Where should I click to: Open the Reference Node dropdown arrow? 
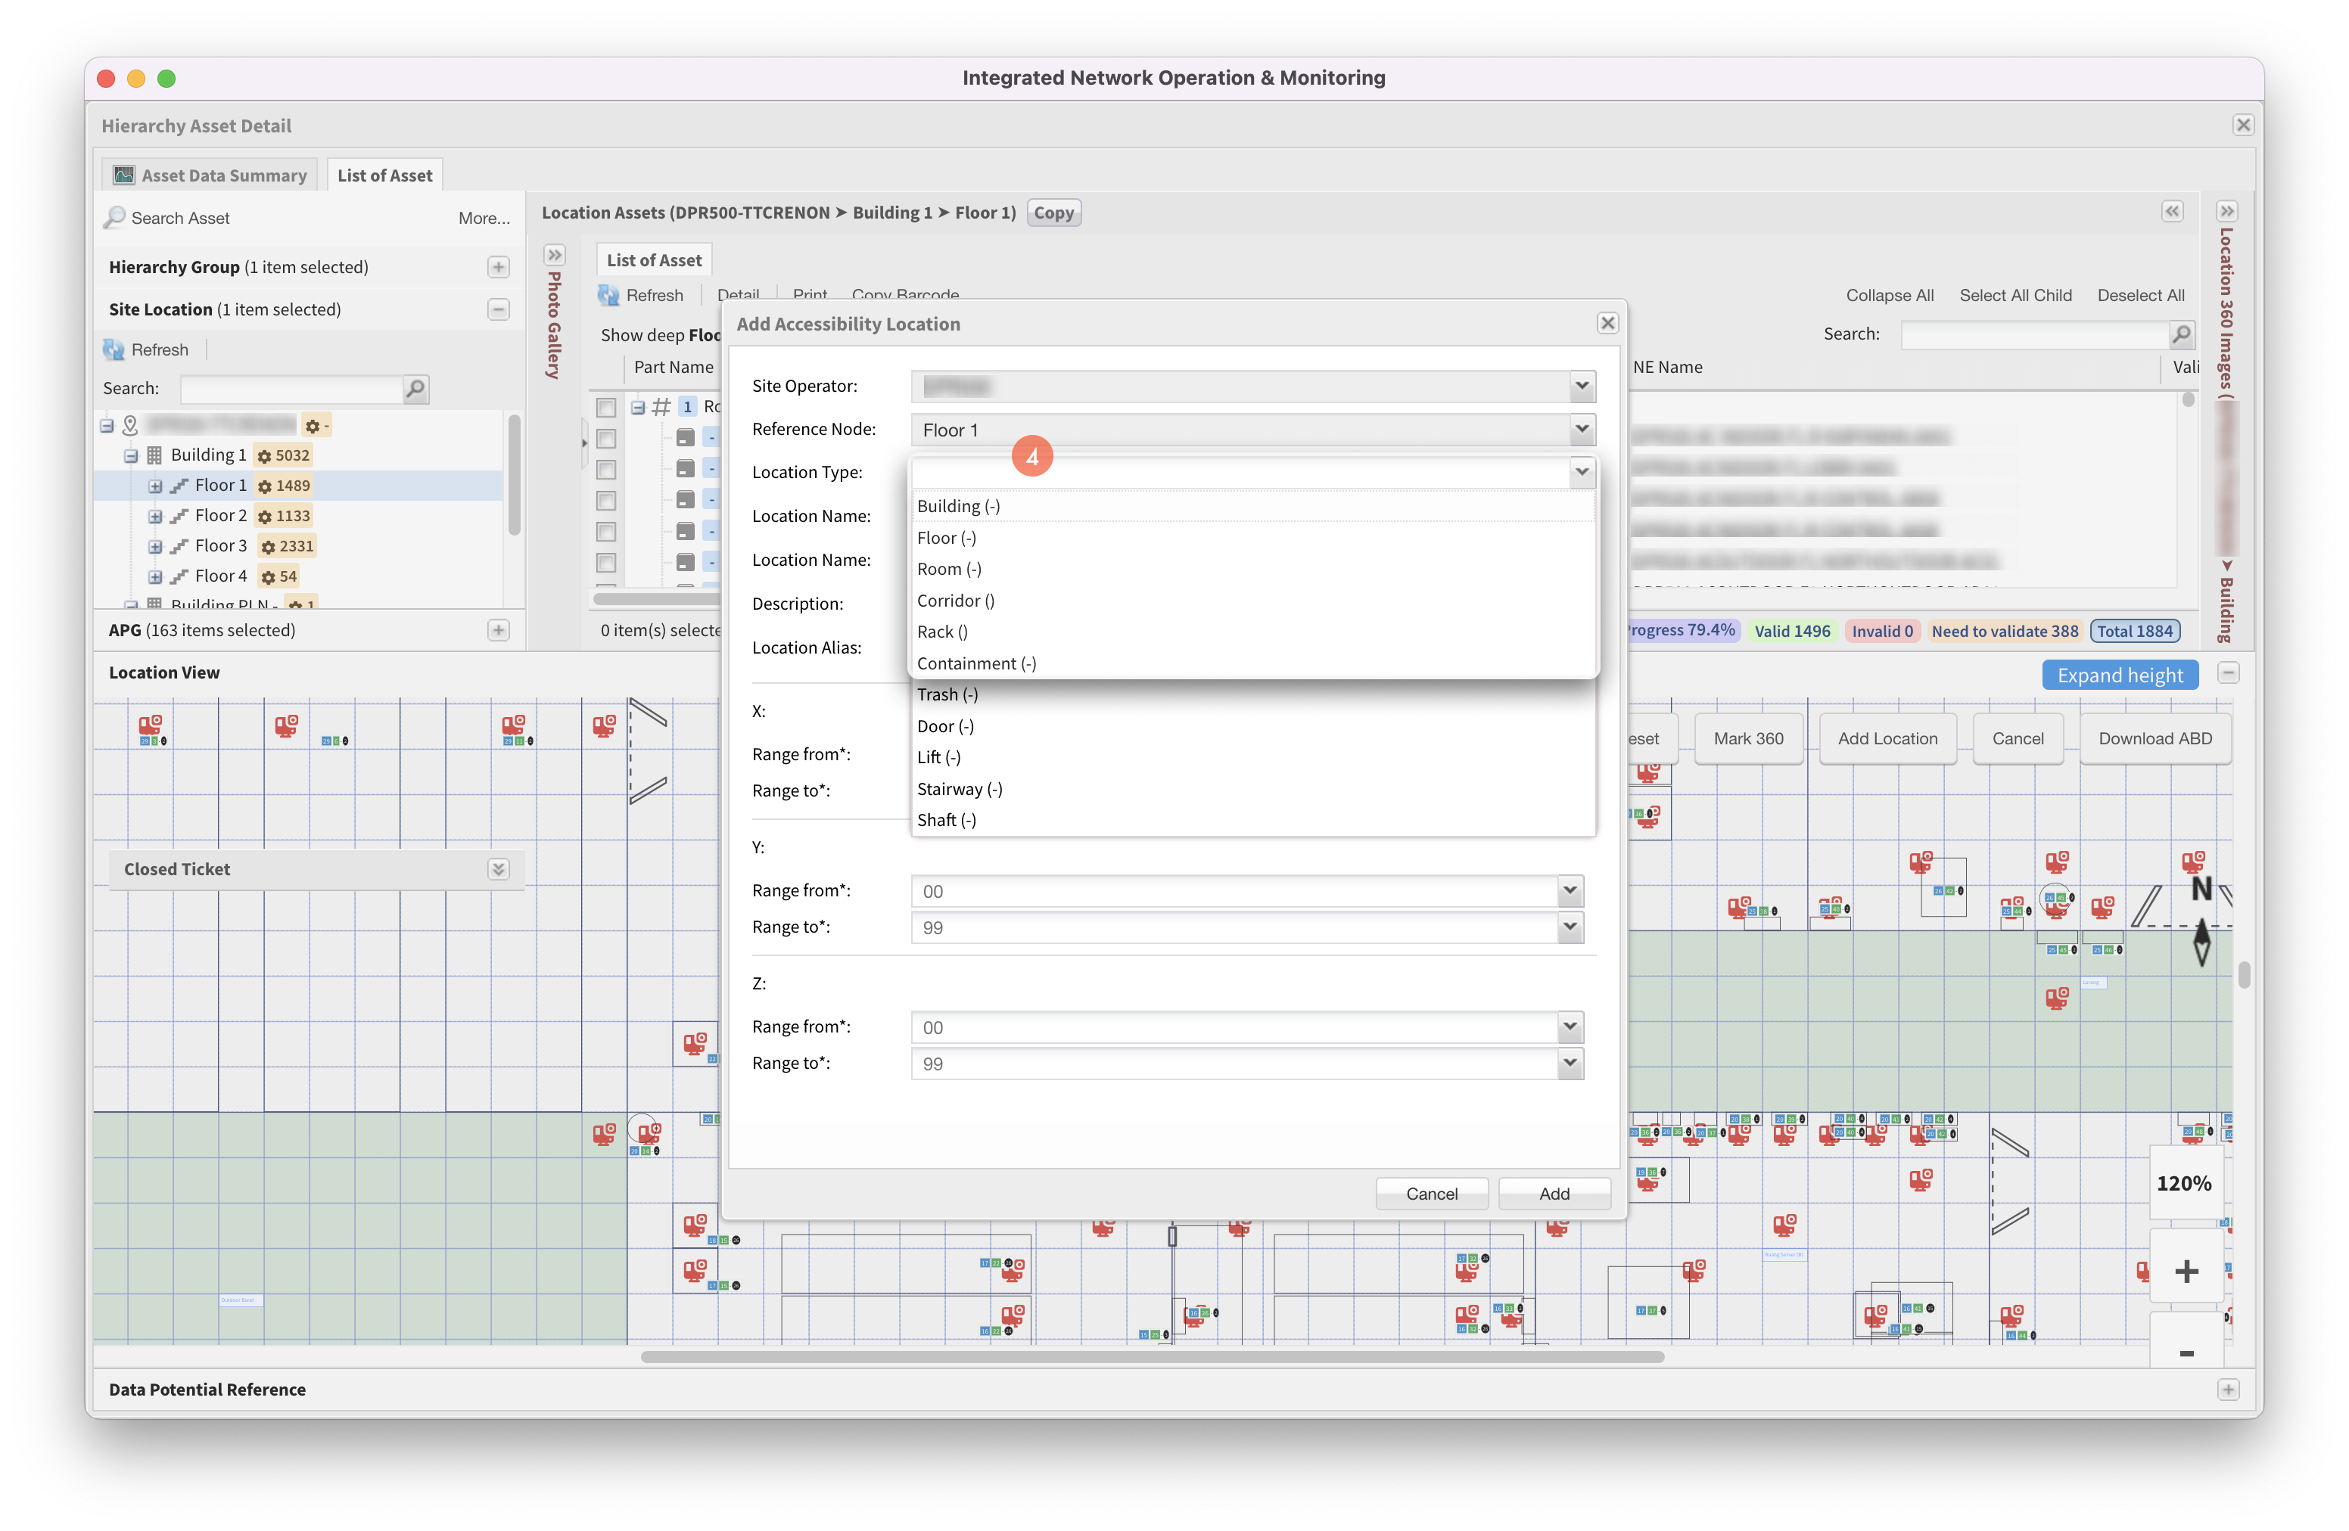(x=1581, y=429)
